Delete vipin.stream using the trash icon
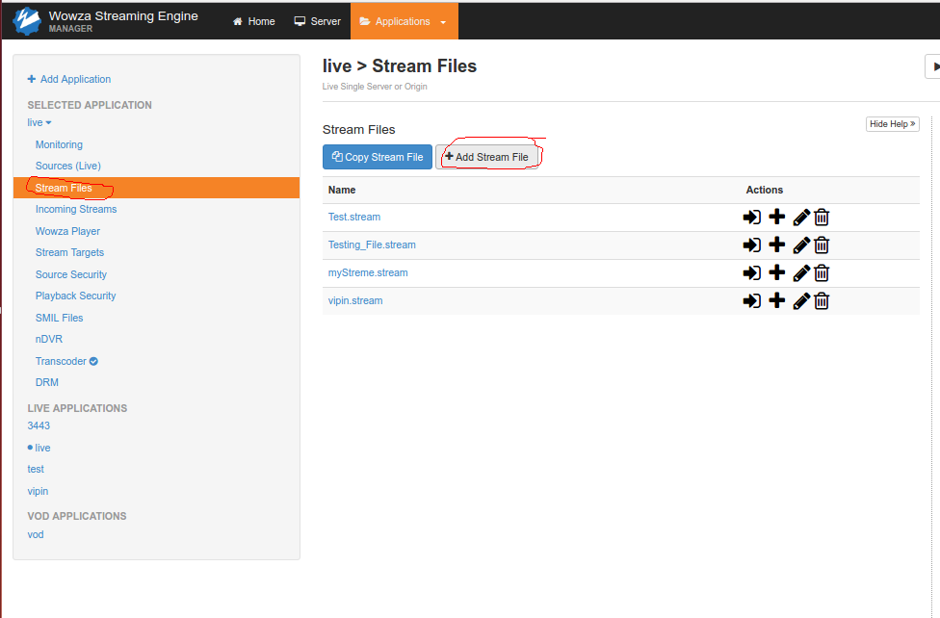Image resolution: width=940 pixels, height=618 pixels. click(x=822, y=301)
